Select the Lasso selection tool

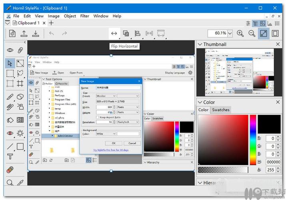point(20,73)
